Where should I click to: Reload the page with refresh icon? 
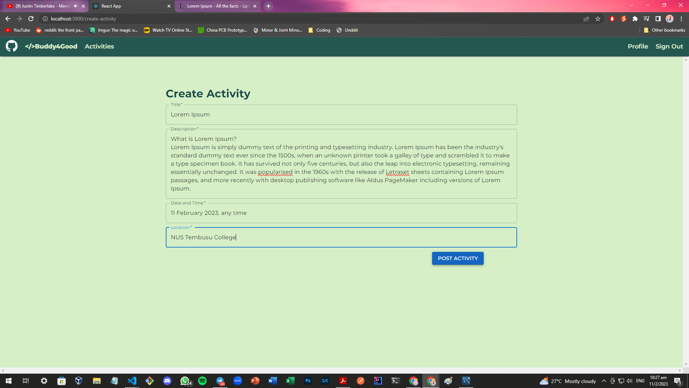[x=31, y=19]
